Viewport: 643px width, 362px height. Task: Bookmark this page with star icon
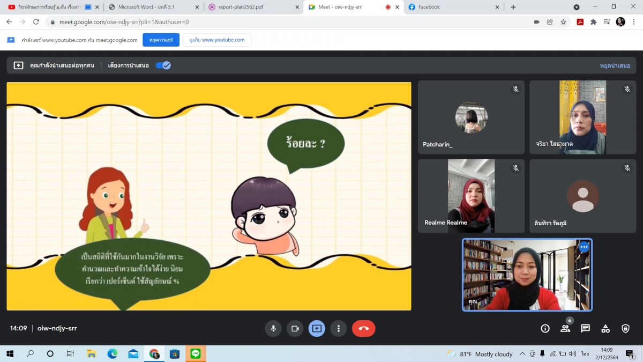(564, 22)
